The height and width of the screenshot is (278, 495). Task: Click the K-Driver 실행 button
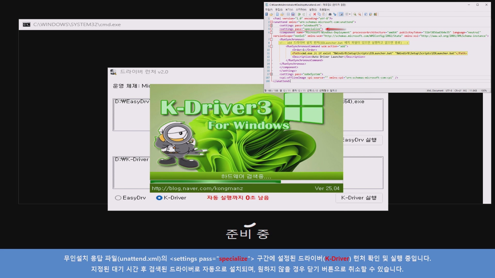pos(359,198)
